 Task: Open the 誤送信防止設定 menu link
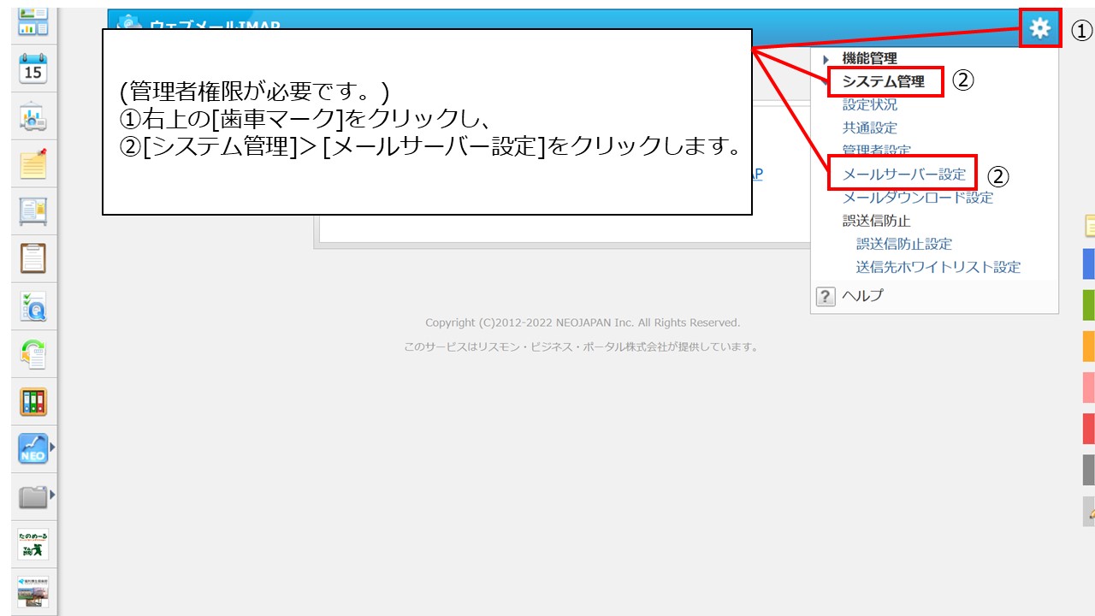(904, 244)
